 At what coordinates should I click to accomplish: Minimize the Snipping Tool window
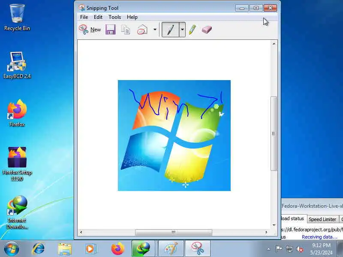tap(242, 8)
